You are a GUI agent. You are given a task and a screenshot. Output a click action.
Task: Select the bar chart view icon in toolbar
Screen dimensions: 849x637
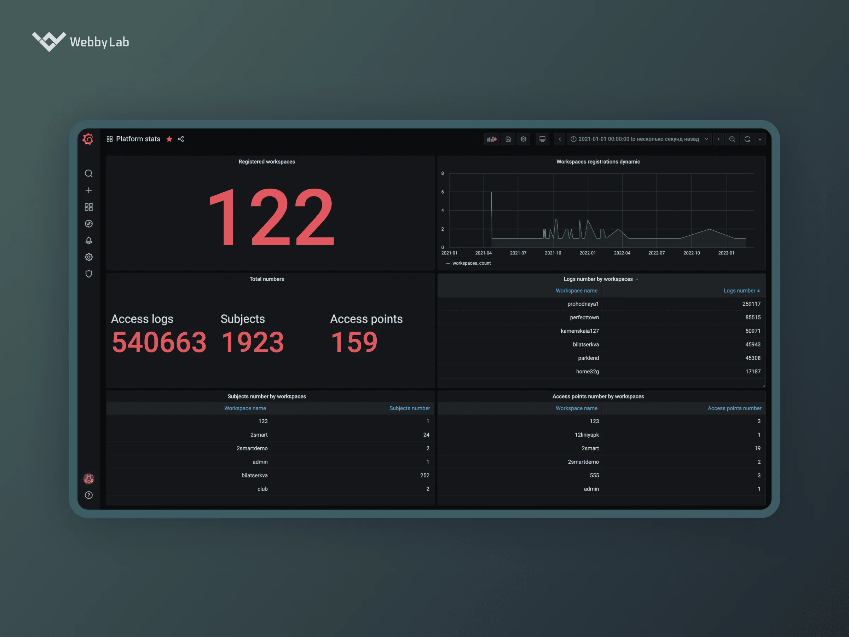point(491,139)
